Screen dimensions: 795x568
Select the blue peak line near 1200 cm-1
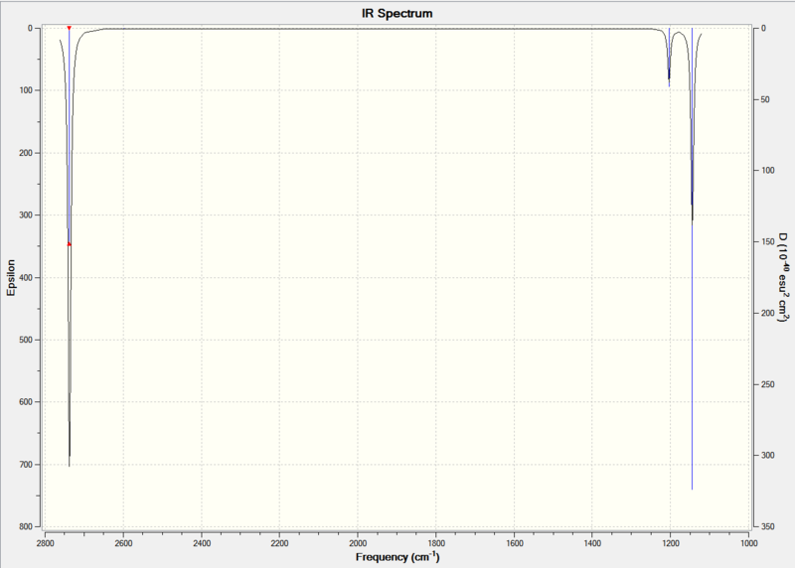[x=669, y=58]
